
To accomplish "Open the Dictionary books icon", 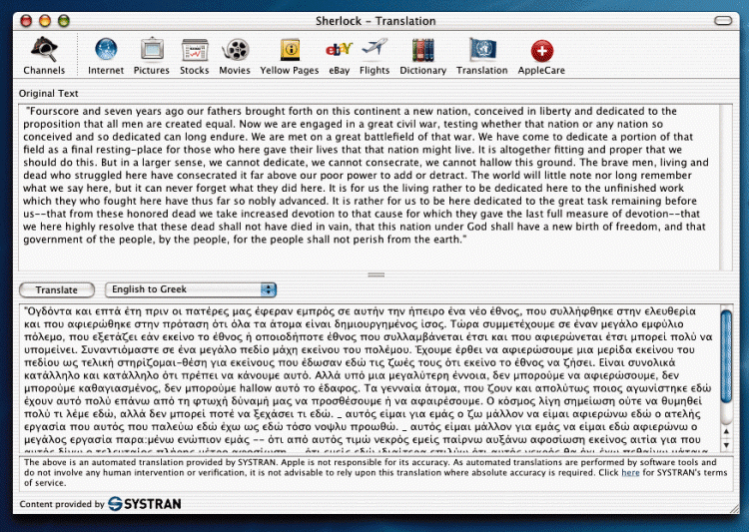I will [422, 50].
